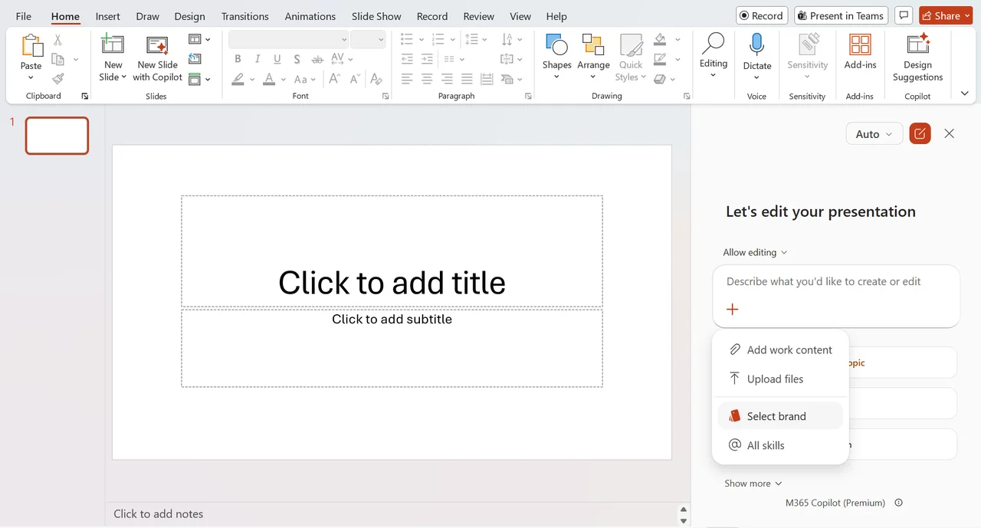Choose Select brand from popup menu

tap(780, 416)
